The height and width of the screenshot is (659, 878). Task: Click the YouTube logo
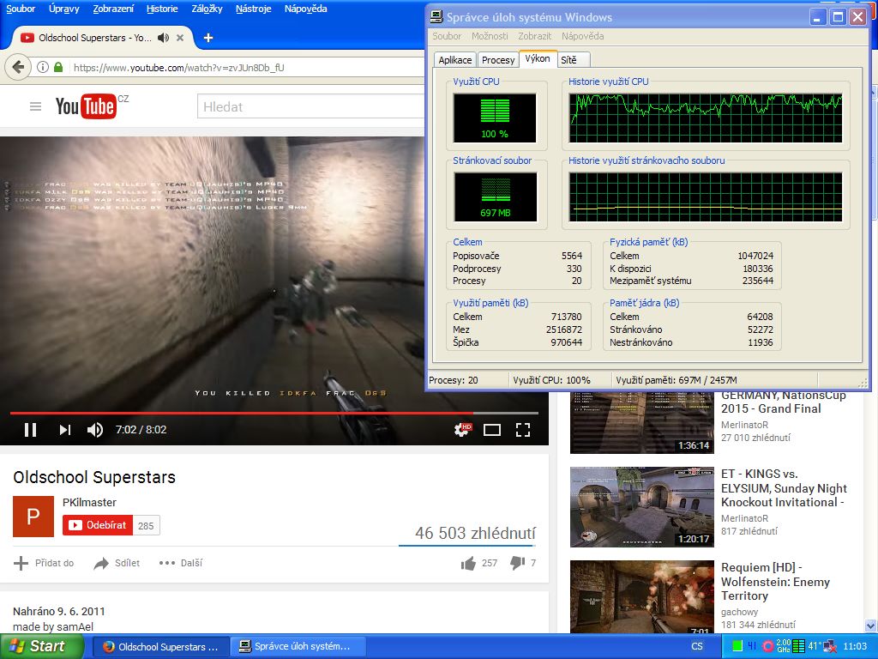click(x=86, y=106)
